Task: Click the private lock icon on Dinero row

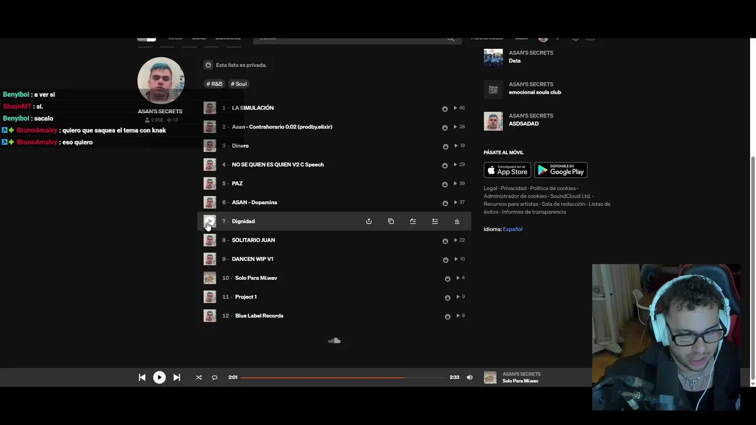Action: [x=445, y=146]
